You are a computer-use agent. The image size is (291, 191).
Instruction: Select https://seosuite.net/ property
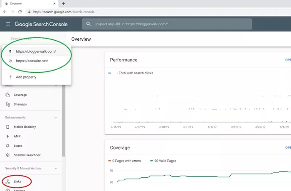[x=37, y=61]
